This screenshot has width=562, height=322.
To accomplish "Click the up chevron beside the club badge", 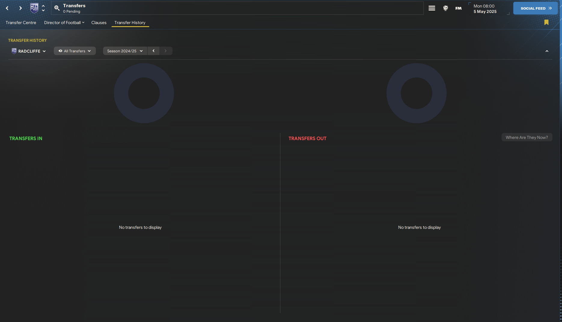I will (x=43, y=6).
